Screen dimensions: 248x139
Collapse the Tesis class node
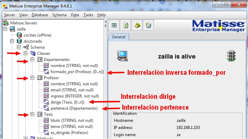click(32, 114)
